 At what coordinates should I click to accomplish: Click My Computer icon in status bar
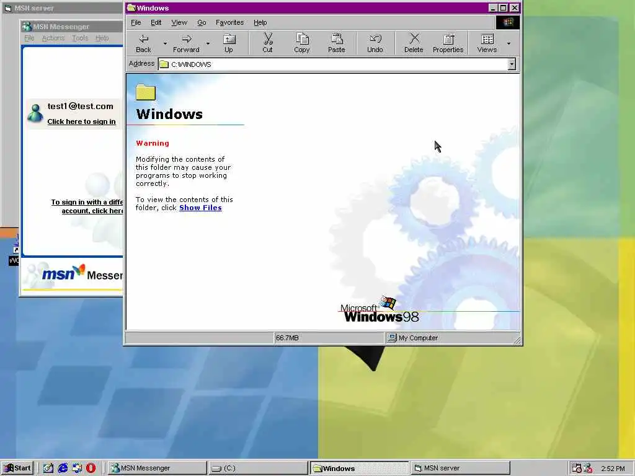point(392,338)
